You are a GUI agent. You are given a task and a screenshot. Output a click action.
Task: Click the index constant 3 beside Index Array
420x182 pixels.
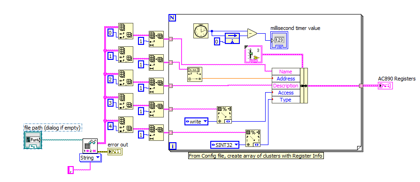[110, 103]
